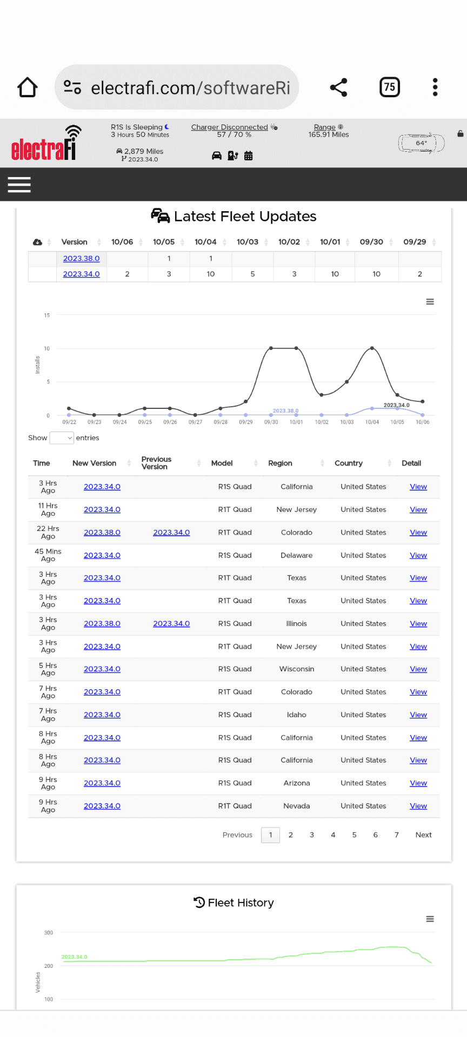This screenshot has height=1037, width=467.
Task: Click the charging station icon
Action: click(233, 156)
